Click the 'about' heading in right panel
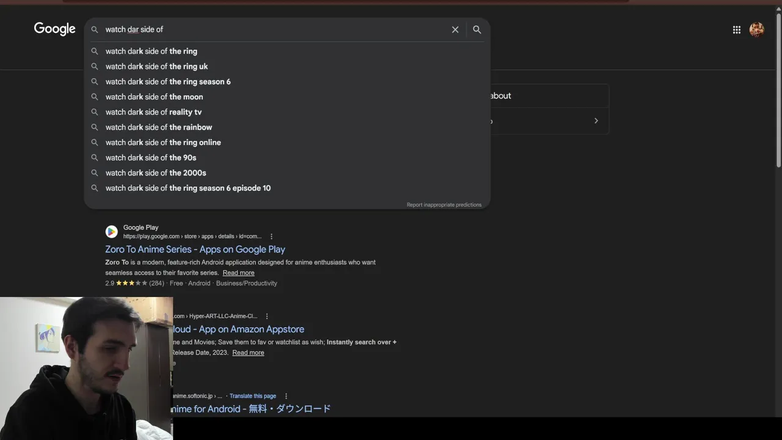 pyautogui.click(x=500, y=96)
